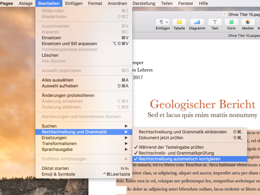Open the Einfügen paragraph toolbar icon

pyautogui.click(x=163, y=22)
